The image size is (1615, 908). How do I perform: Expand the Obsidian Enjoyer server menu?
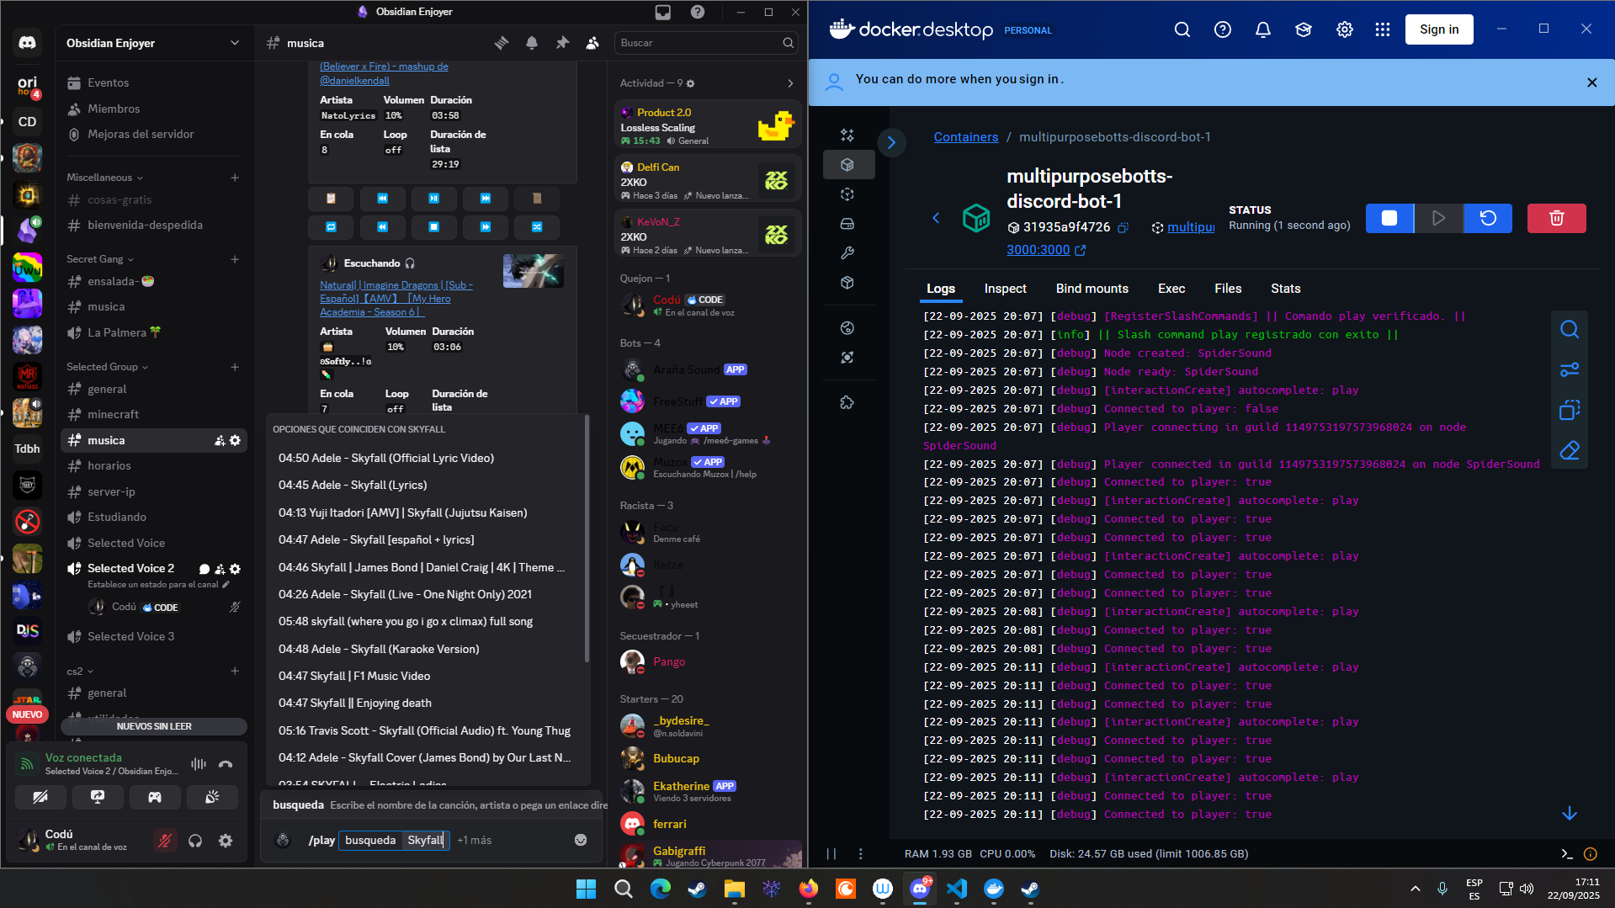click(234, 43)
